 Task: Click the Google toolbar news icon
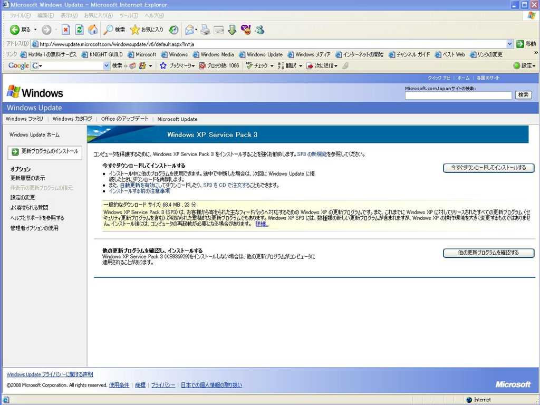point(132,65)
